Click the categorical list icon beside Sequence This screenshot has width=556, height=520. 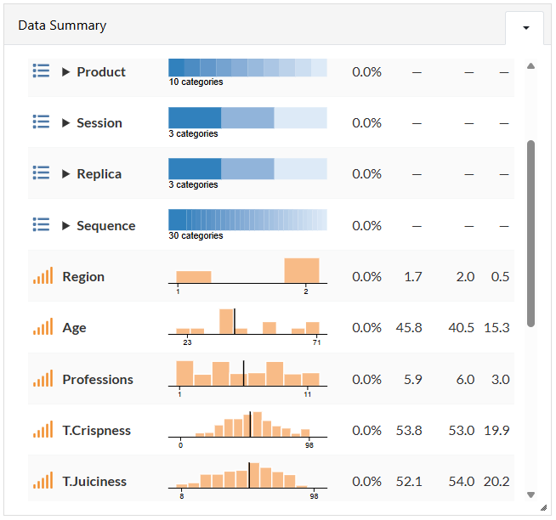[x=41, y=224]
